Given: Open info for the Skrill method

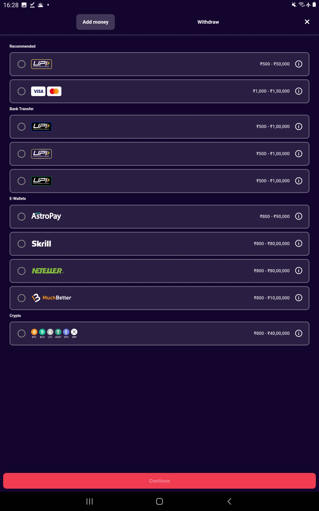Looking at the screenshot, I should (x=299, y=243).
